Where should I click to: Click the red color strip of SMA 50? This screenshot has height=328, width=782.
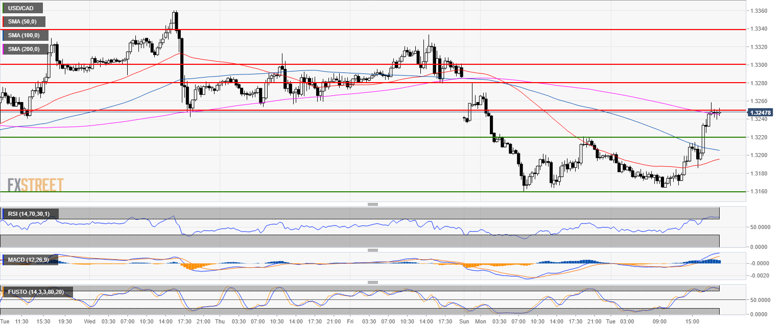click(4, 22)
